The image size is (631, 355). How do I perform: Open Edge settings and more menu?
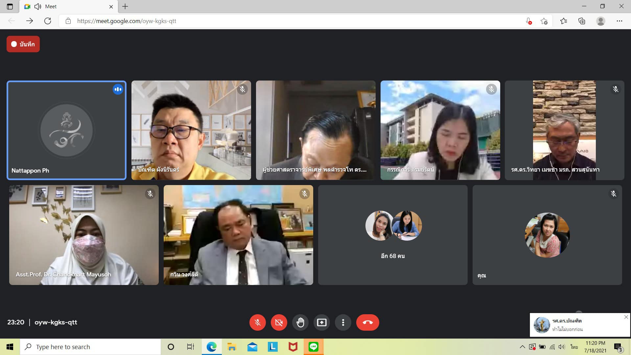619,21
